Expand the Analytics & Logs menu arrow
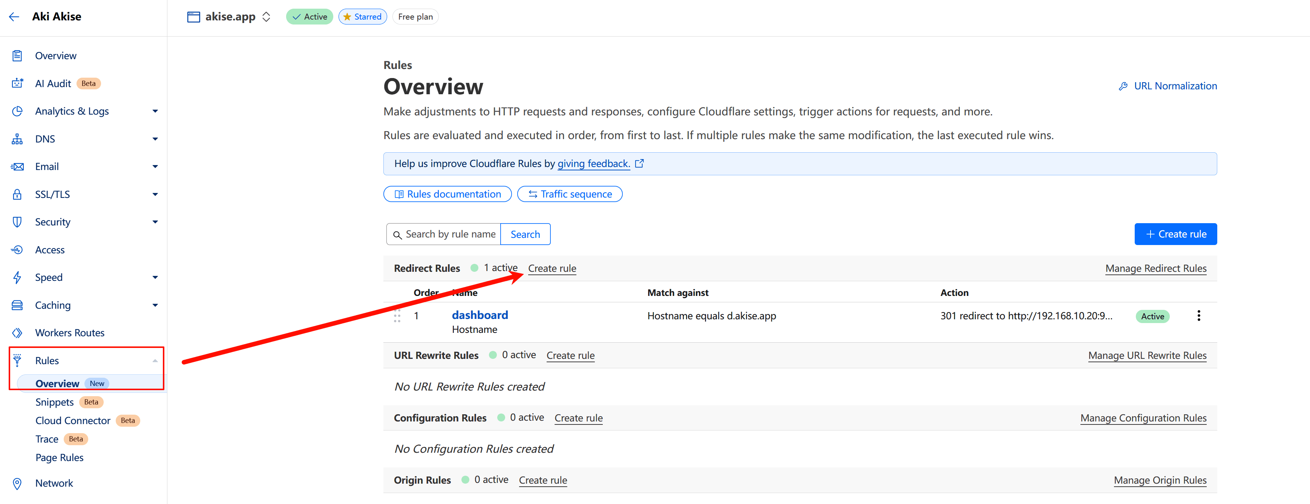The width and height of the screenshot is (1310, 504). [x=155, y=111]
